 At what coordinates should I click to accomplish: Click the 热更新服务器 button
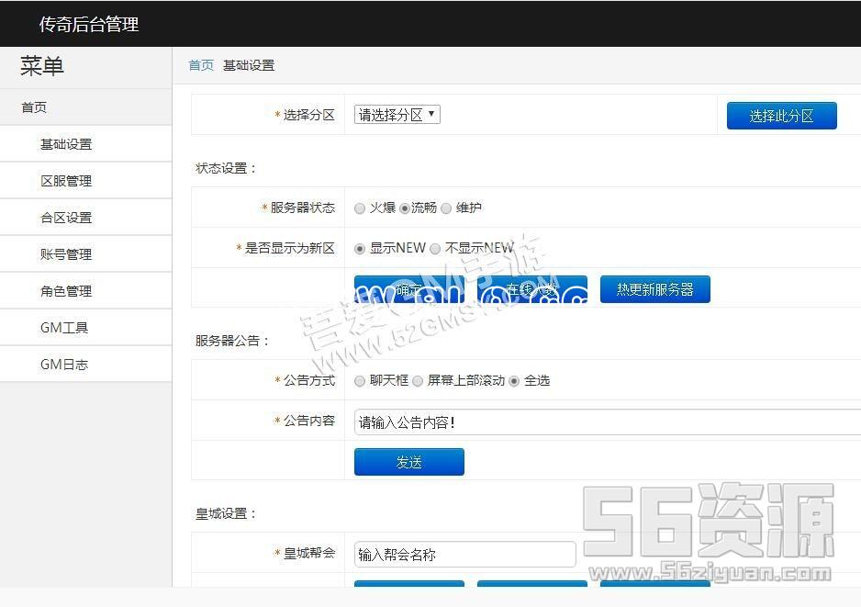click(x=654, y=289)
